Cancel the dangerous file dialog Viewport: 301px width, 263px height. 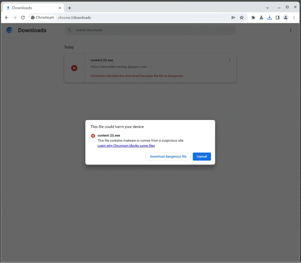point(202,157)
